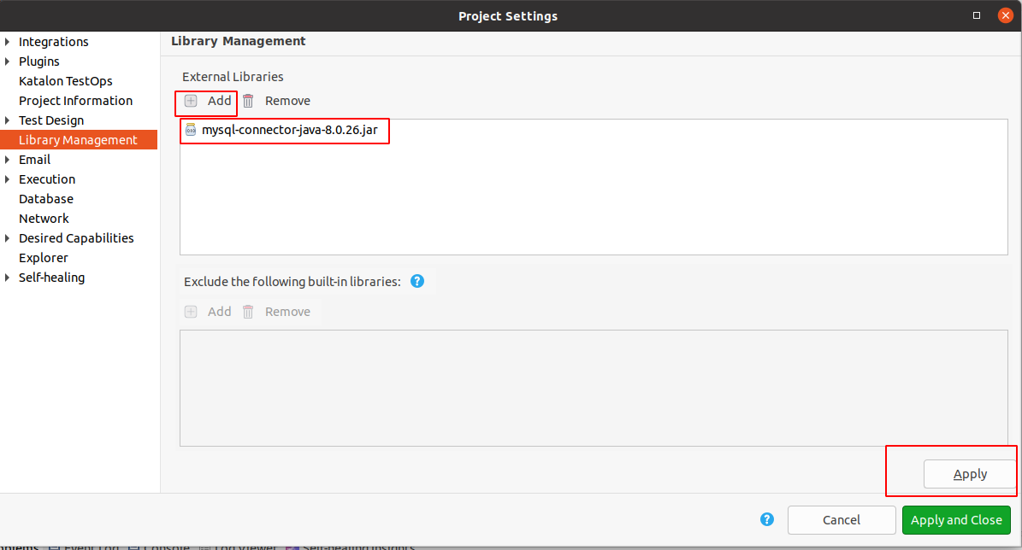Select Desired Capabilities in settings tree
1022x550 pixels.
(x=76, y=238)
